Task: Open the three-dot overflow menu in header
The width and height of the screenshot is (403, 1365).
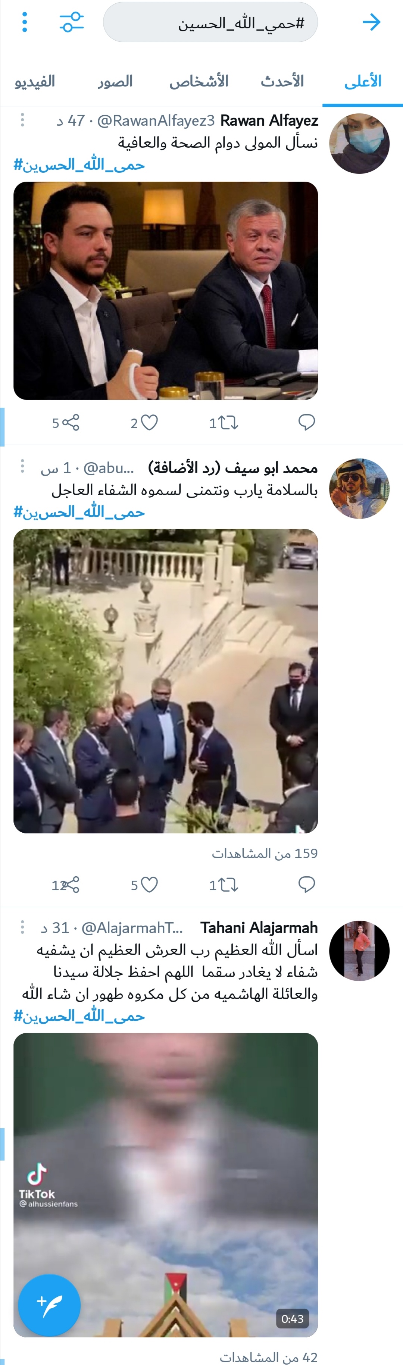Action: [24, 22]
